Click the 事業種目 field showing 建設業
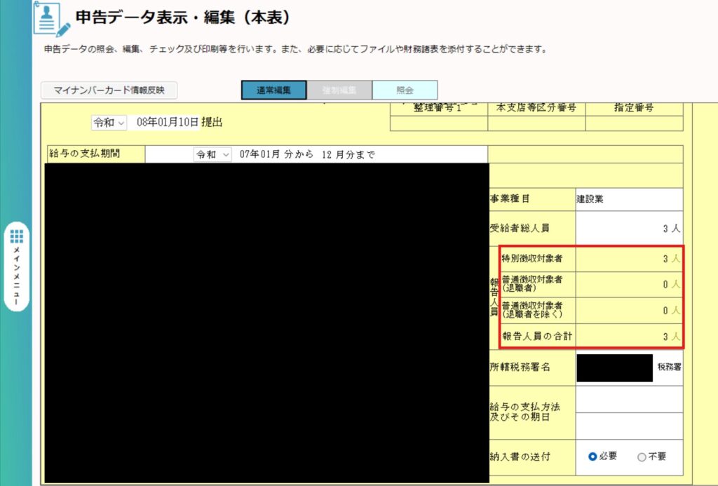The image size is (718, 486). point(628,198)
